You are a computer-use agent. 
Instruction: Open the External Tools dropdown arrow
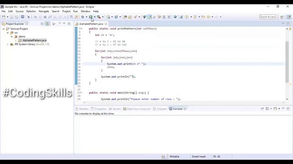point(103,17)
